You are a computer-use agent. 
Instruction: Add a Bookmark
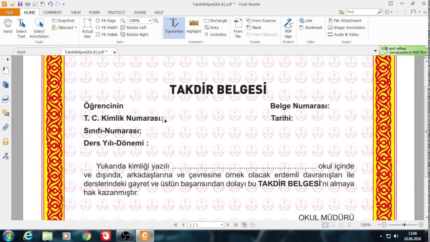click(x=311, y=28)
